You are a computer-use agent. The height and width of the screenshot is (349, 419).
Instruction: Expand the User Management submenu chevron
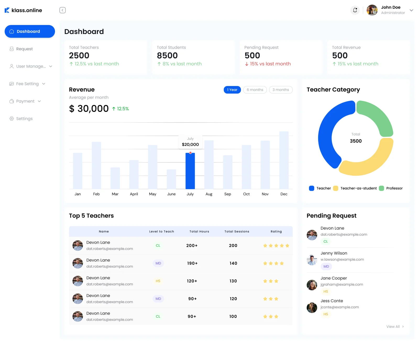(51, 66)
